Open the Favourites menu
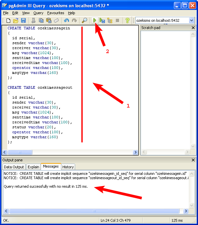 coord(56,13)
